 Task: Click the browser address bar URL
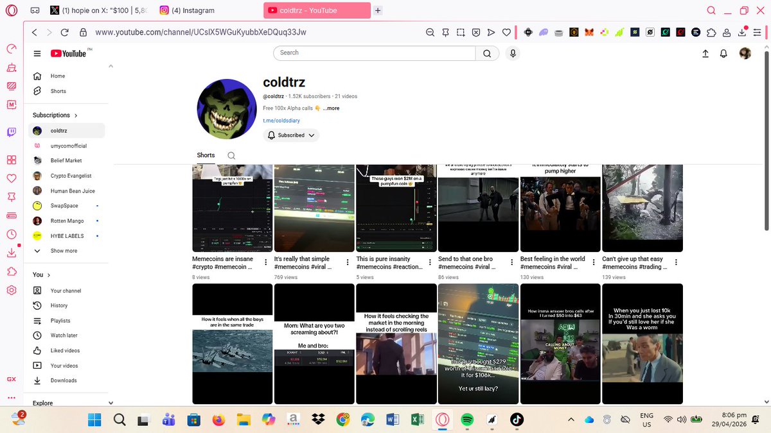click(x=200, y=32)
